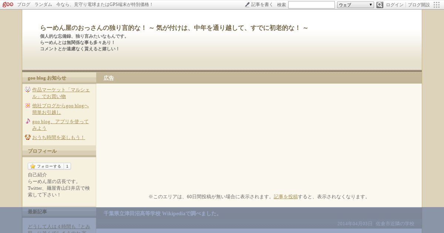Image resolution: width=444 pixels, height=233 pixels.
Task: Click the flower icon beside 他社ブログ link
Action: tap(28, 105)
